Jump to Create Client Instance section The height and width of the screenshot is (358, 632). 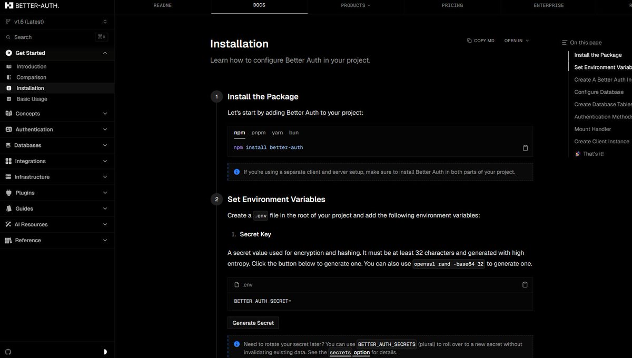coord(601,142)
